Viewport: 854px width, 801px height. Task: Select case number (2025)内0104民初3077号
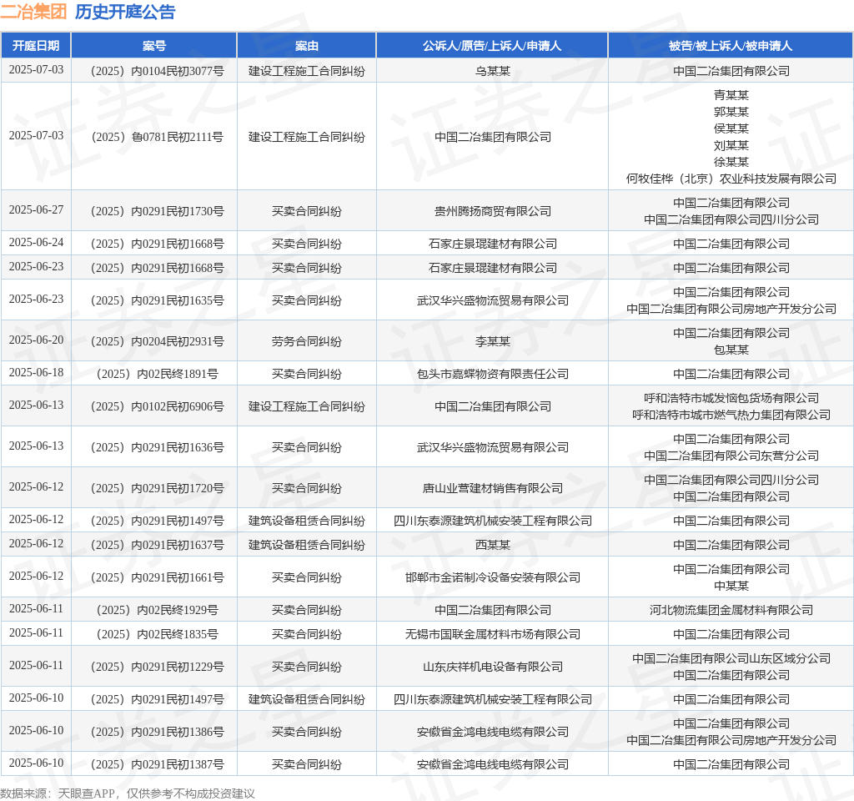154,71
